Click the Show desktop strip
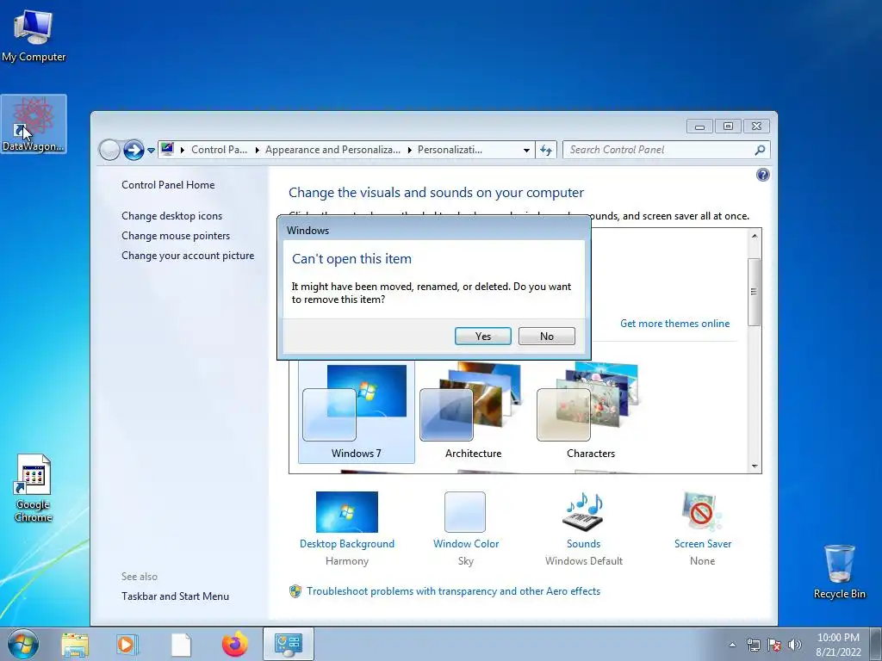882x661 pixels. pos(877,645)
